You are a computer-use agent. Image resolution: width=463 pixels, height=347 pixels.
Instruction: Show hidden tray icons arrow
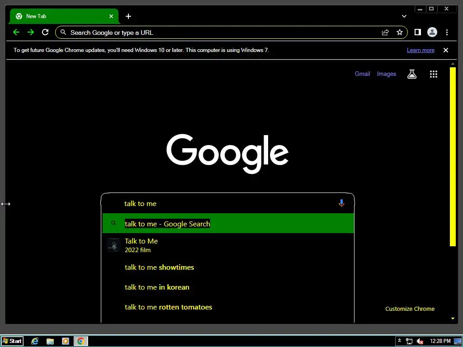coord(399,341)
